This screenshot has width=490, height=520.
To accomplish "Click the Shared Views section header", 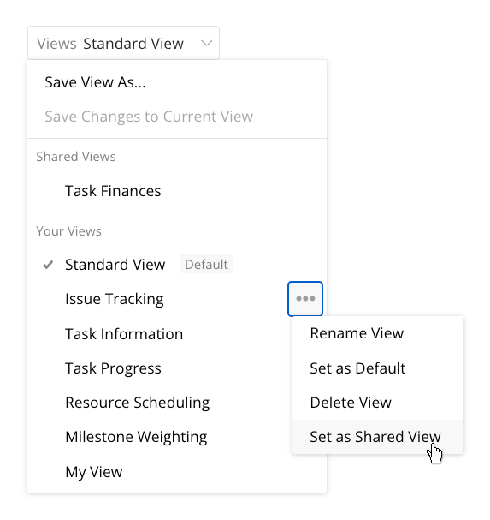I will 76,157.
